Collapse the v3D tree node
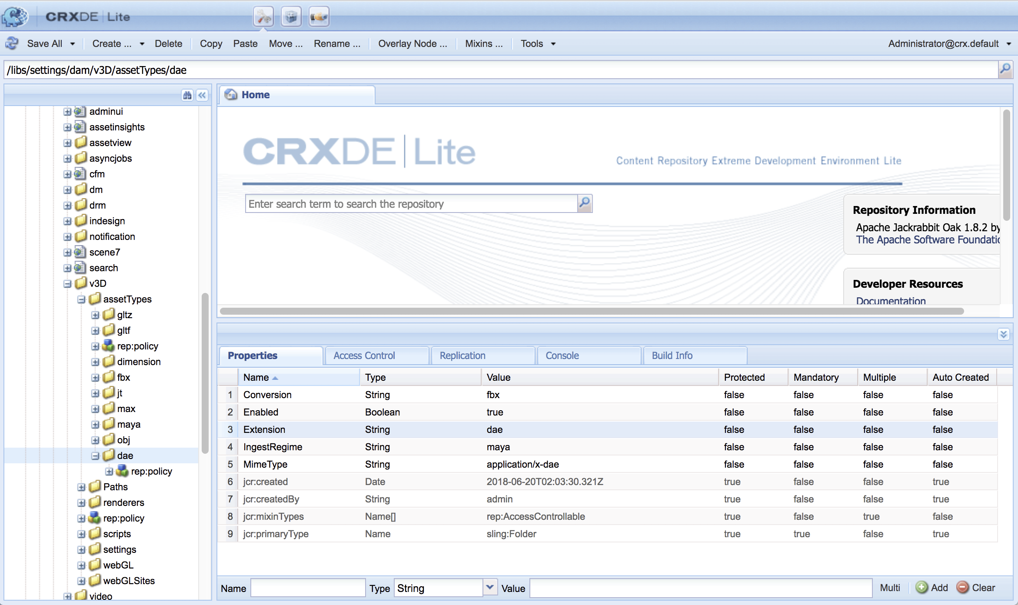This screenshot has width=1018, height=605. click(67, 284)
